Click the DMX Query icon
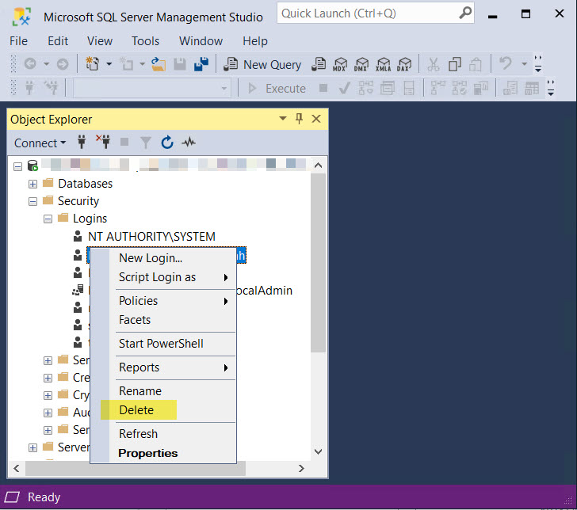577x510 pixels. point(361,65)
